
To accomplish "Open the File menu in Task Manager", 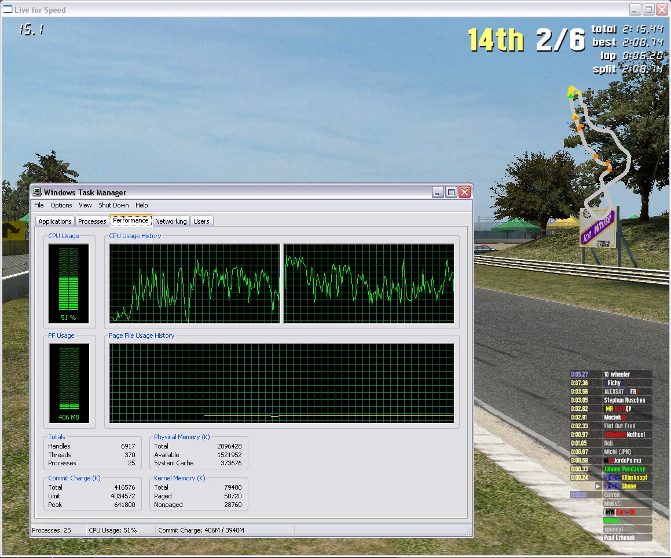I will click(x=39, y=205).
